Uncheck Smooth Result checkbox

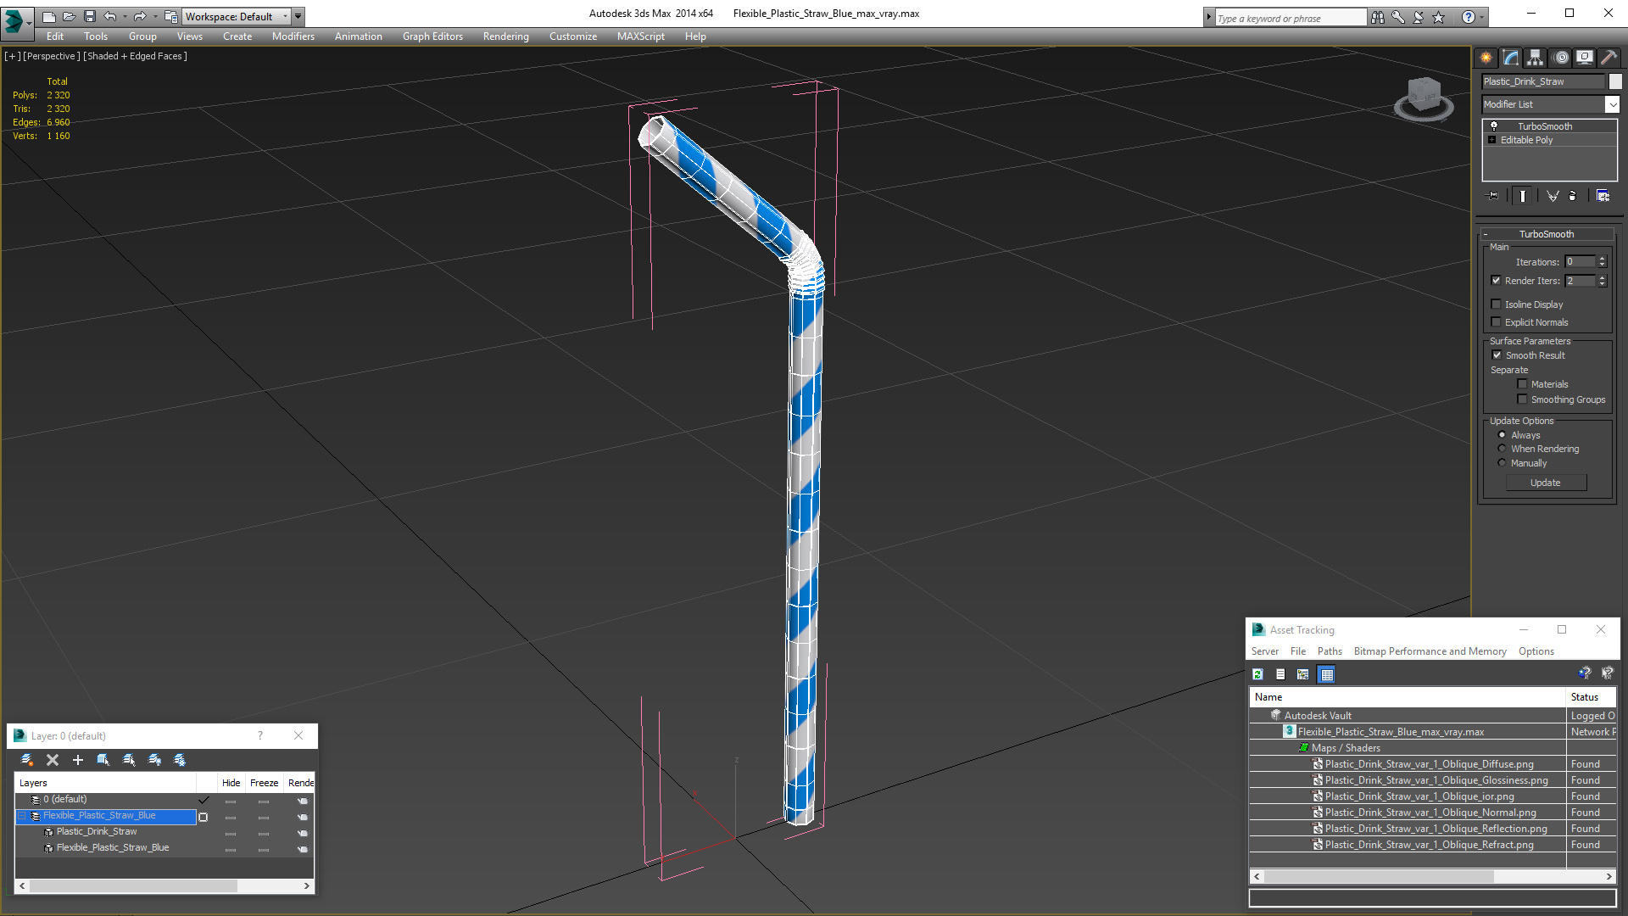click(x=1497, y=355)
